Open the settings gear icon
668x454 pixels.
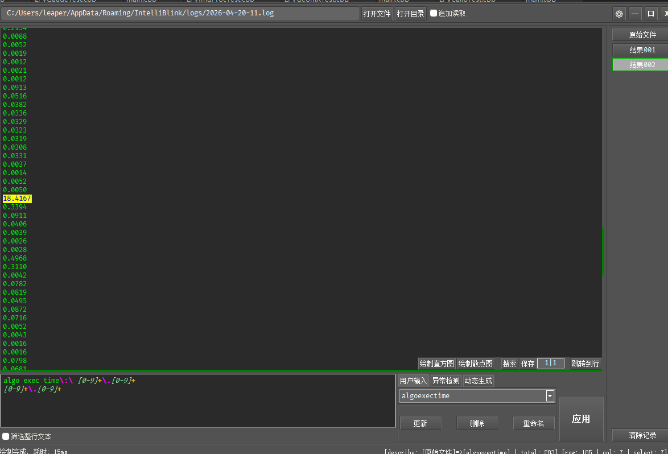619,14
